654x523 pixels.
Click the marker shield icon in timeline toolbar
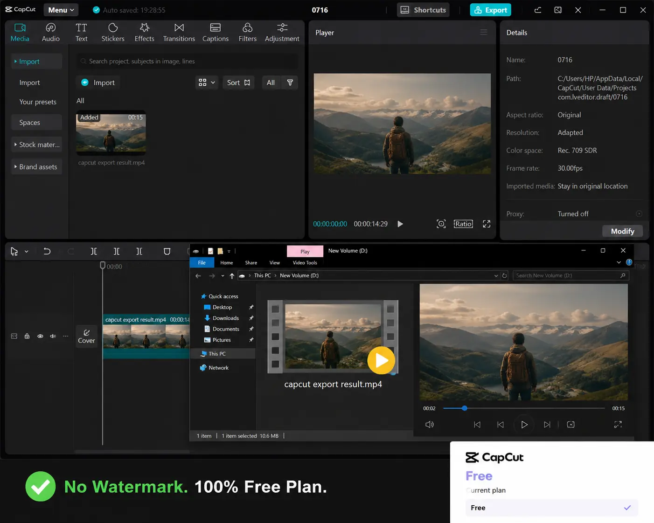pos(167,251)
